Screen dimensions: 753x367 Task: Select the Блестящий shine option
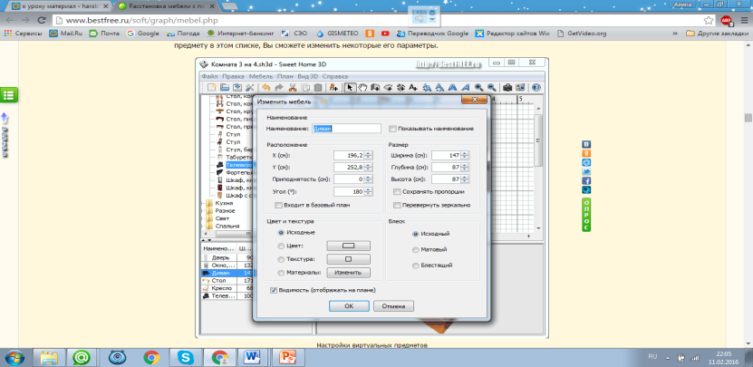[415, 266]
